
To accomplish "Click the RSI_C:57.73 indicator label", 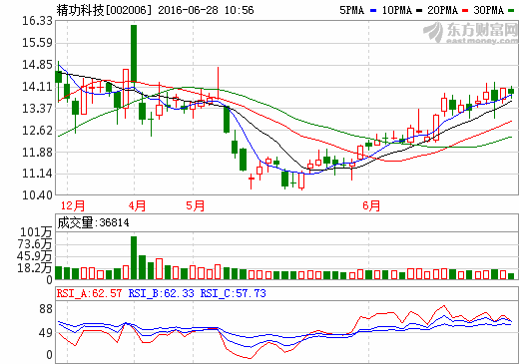I will 233,293.
